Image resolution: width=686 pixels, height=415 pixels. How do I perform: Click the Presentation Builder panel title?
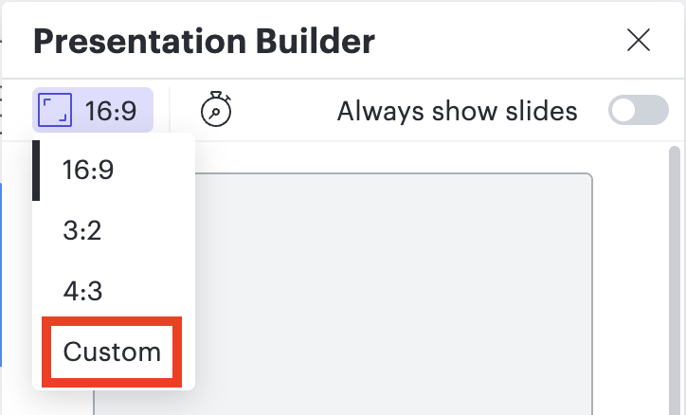click(204, 41)
